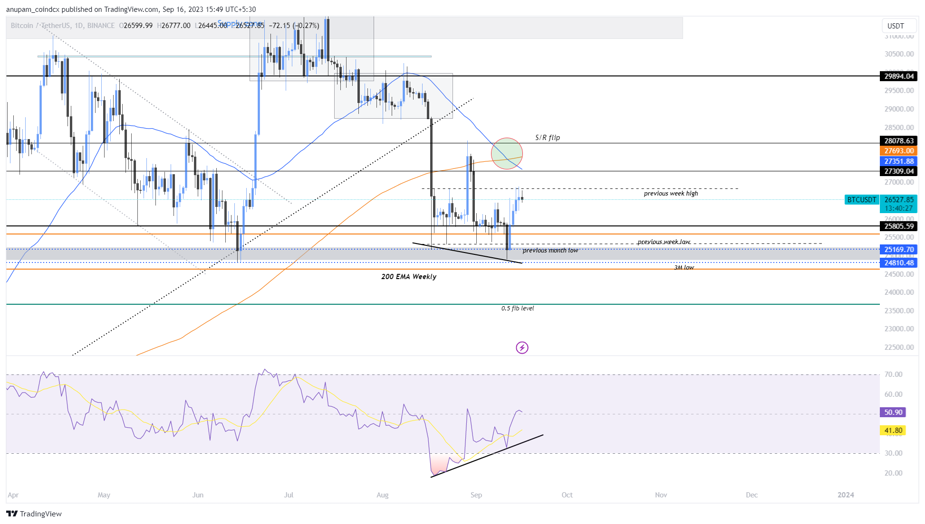Click the 23500.00 price axis tick
Viewport: 925px width, 524px height.
tap(899, 311)
